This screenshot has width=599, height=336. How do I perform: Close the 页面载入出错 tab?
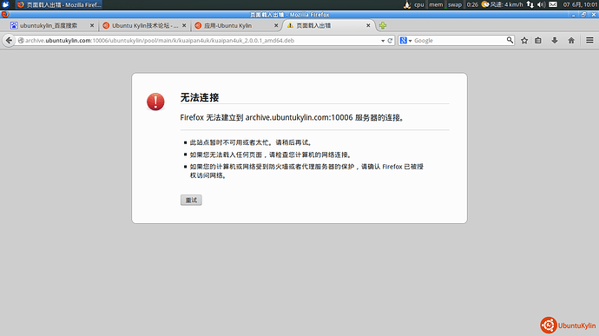[368, 25]
